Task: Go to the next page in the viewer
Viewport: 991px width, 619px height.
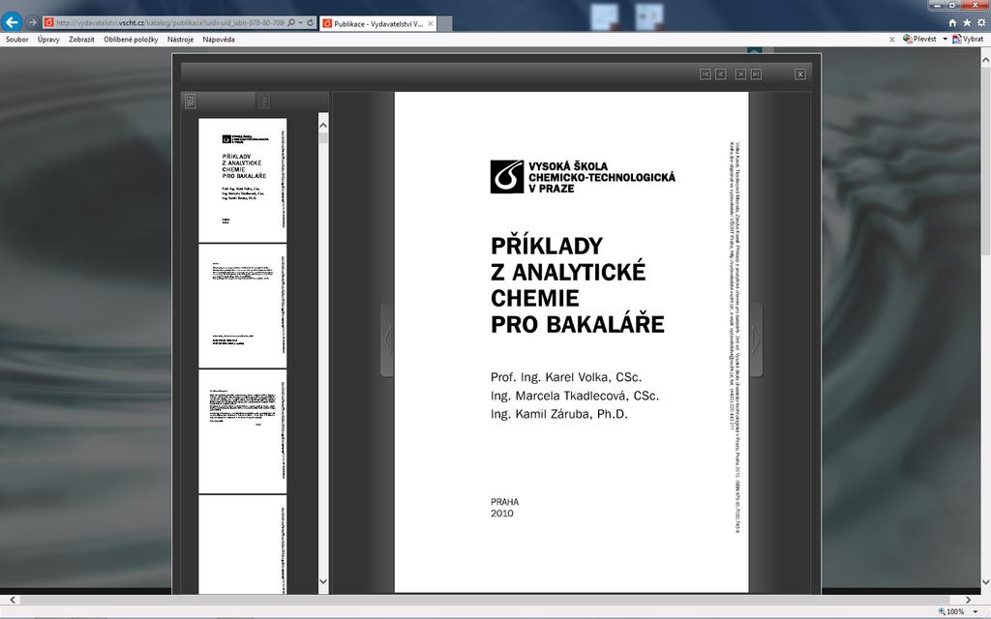Action: click(x=740, y=74)
